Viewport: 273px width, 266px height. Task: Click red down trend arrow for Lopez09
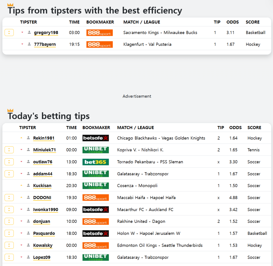click(21, 257)
